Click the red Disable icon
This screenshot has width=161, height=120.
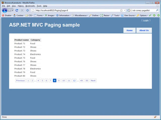pos(3,15)
